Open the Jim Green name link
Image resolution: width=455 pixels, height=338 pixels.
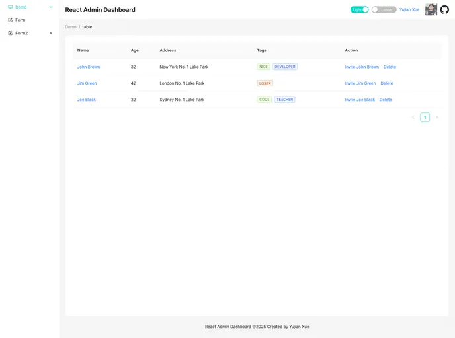coord(87,83)
